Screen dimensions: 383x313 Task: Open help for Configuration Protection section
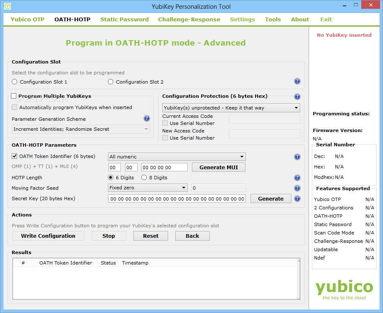pyautogui.click(x=297, y=97)
